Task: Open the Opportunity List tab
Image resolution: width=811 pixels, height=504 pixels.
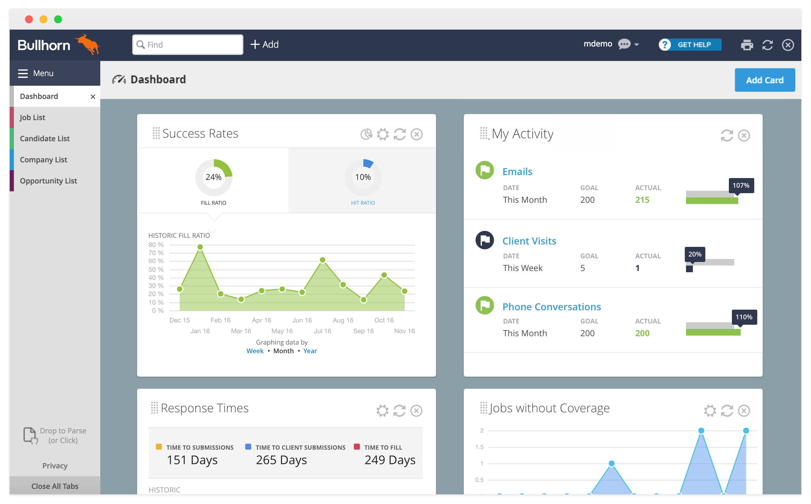Action: coord(48,181)
